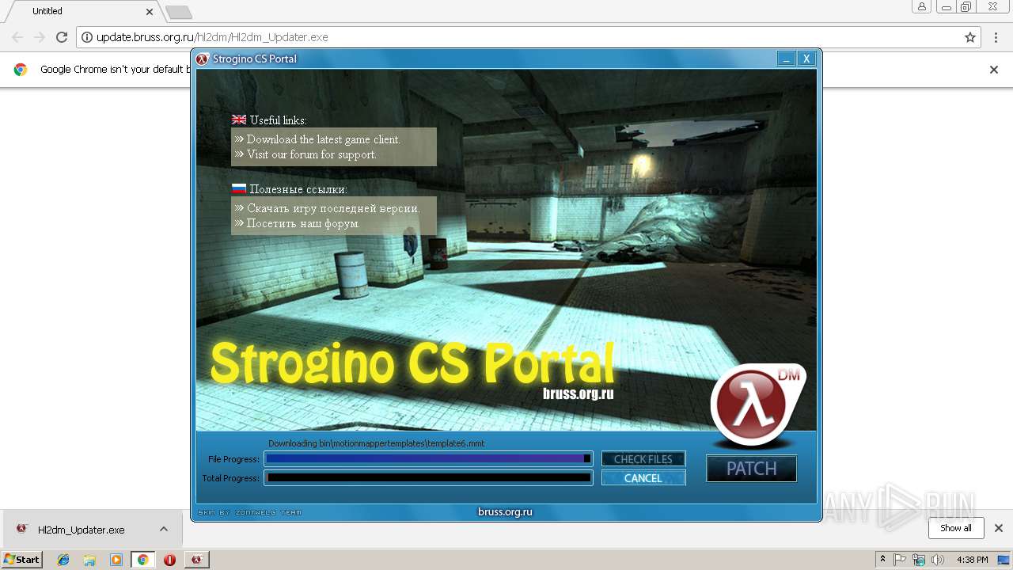Open Chrome three-dot menu
The width and height of the screenshot is (1013, 570).
(x=996, y=37)
